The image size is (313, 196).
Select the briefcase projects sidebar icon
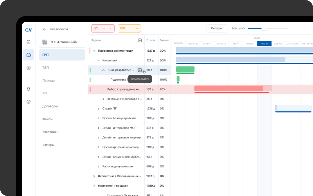(29, 55)
